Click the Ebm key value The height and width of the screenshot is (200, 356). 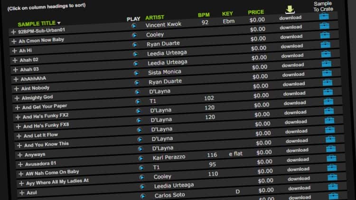[x=229, y=21]
